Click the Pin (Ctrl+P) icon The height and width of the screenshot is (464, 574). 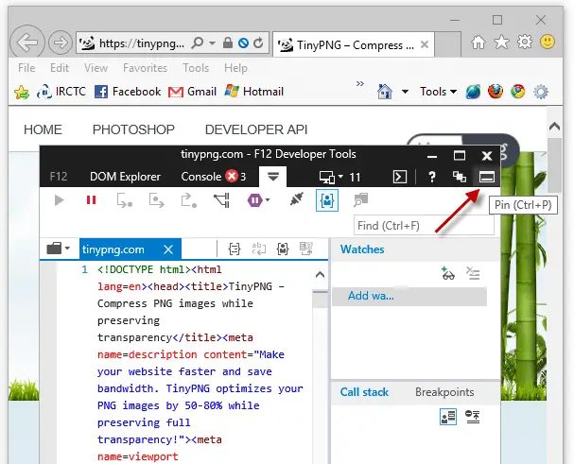[x=486, y=177]
